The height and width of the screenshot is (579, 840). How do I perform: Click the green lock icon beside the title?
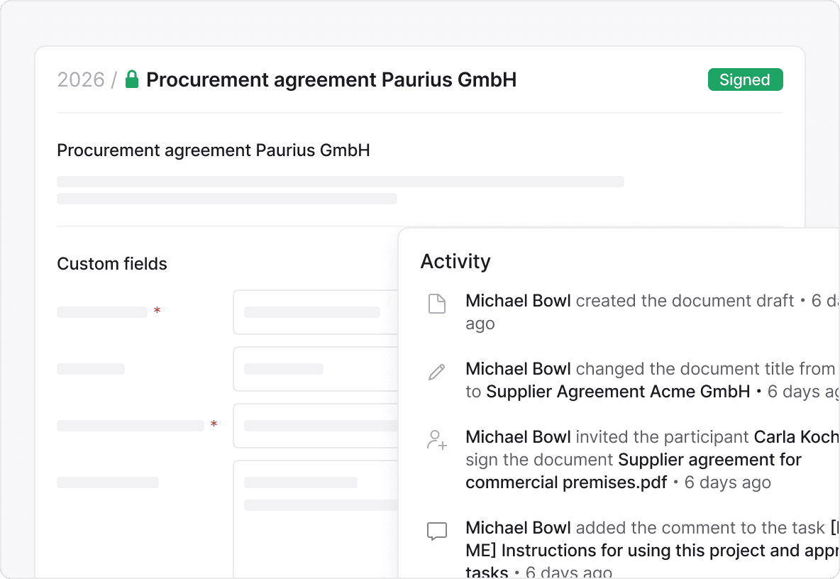pos(131,79)
